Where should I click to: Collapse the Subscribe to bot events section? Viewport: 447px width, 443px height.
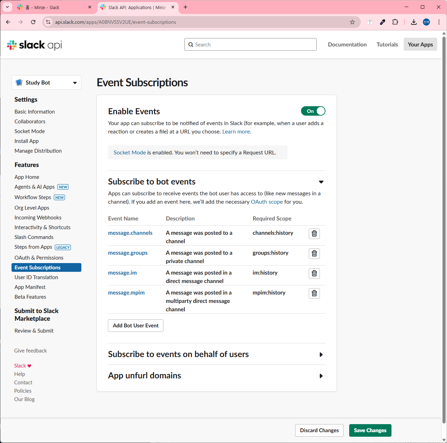(x=321, y=182)
